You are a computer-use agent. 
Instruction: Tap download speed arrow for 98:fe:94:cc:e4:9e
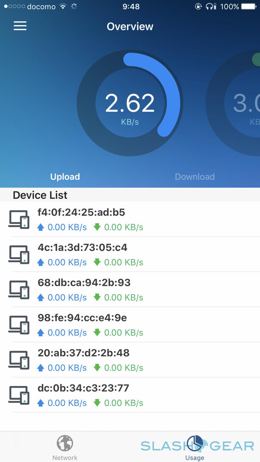(x=97, y=332)
